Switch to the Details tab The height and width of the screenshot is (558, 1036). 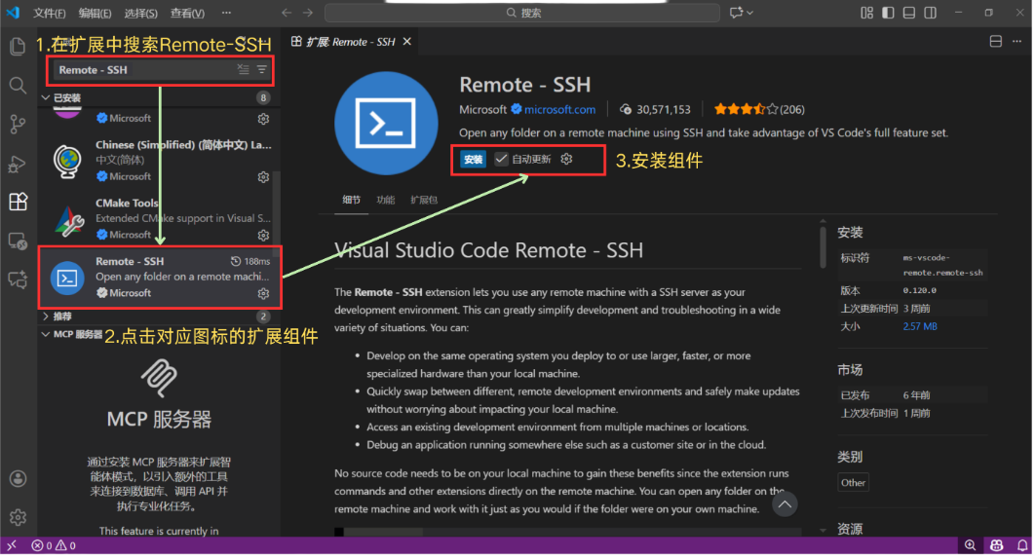coord(352,200)
